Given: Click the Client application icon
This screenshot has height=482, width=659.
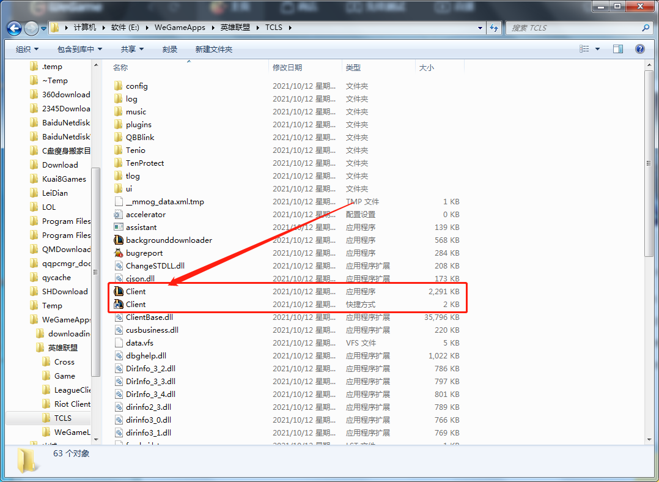Looking at the screenshot, I should [119, 292].
